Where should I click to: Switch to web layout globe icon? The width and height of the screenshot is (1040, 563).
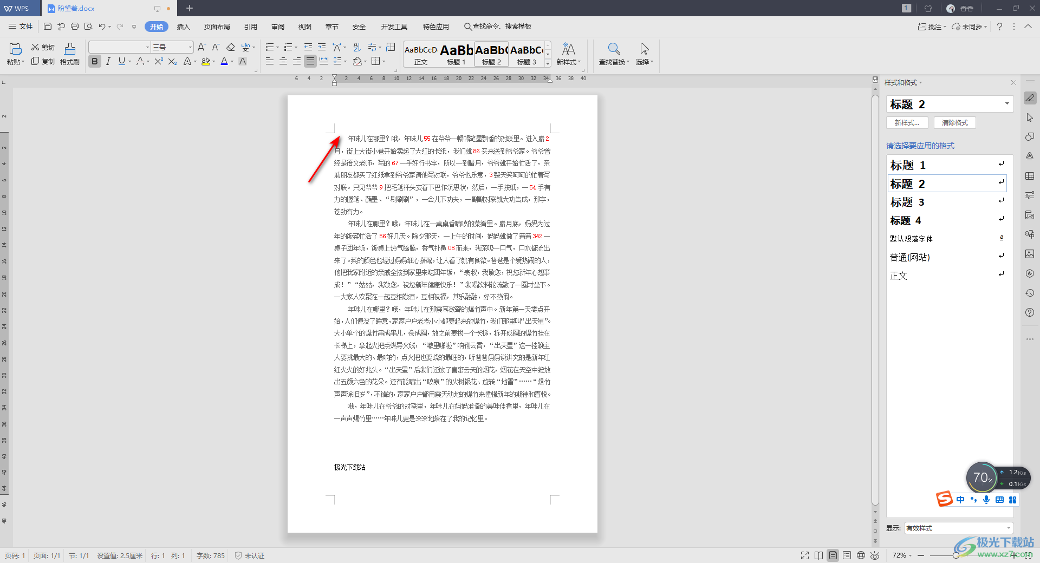tap(861, 555)
